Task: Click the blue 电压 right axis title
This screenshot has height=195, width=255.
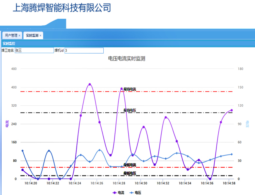Action: tap(248, 124)
